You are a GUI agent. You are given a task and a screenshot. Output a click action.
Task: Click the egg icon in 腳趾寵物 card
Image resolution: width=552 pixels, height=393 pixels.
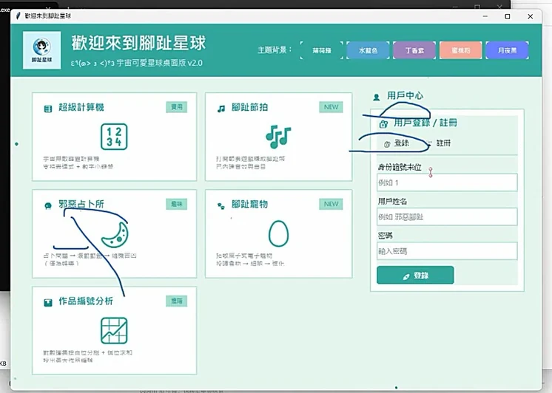278,233
